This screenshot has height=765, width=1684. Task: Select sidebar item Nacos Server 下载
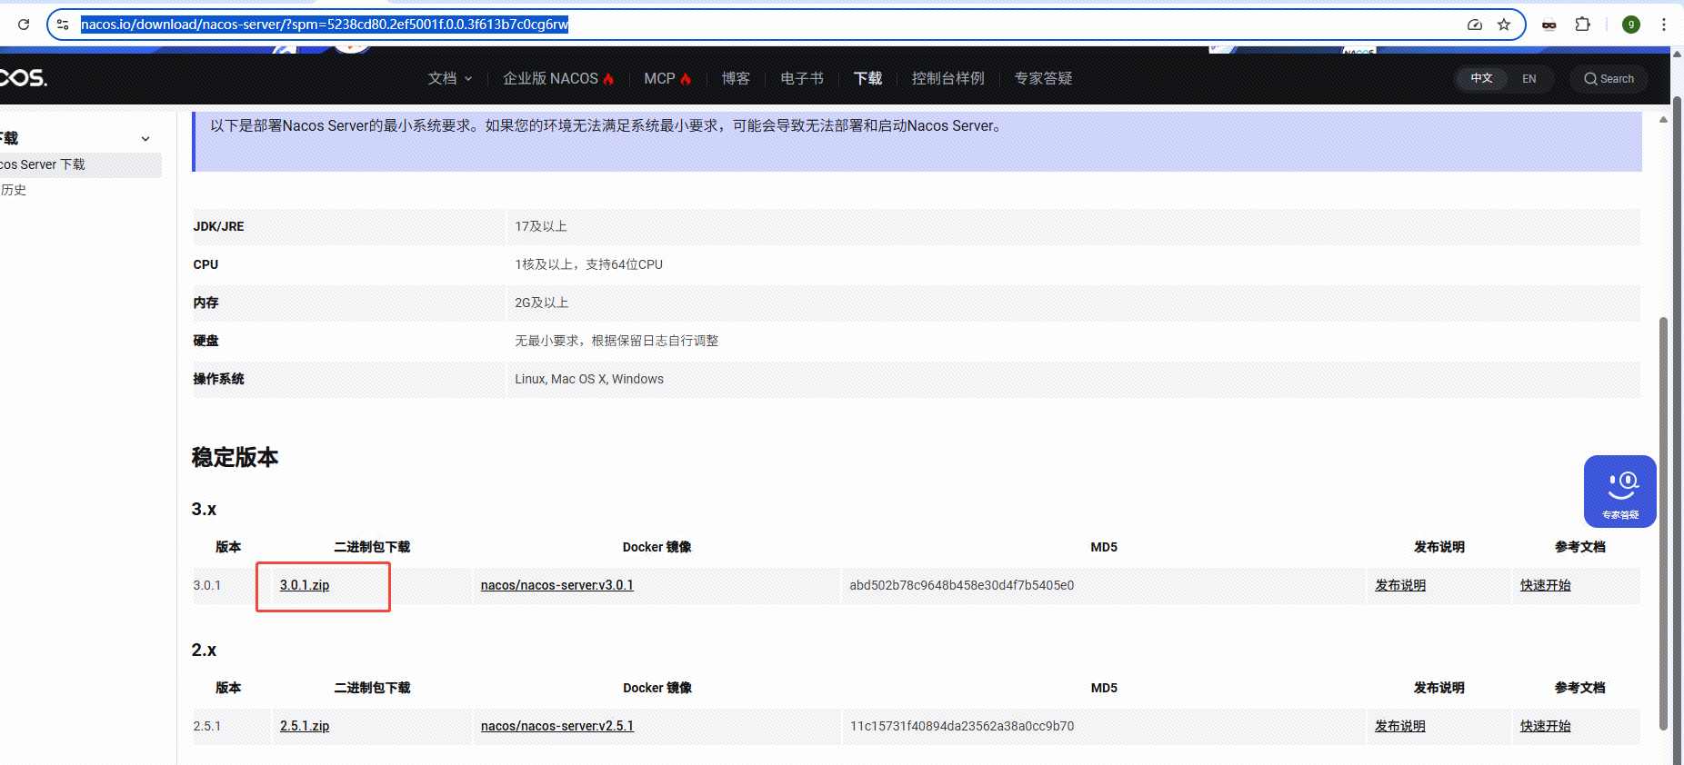pyautogui.click(x=80, y=164)
